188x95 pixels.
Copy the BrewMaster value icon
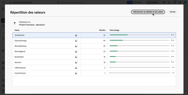coord(76,57)
